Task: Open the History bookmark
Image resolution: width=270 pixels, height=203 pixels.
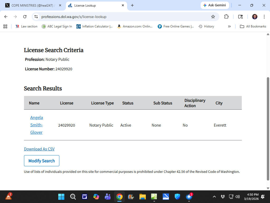Action: [x=206, y=26]
